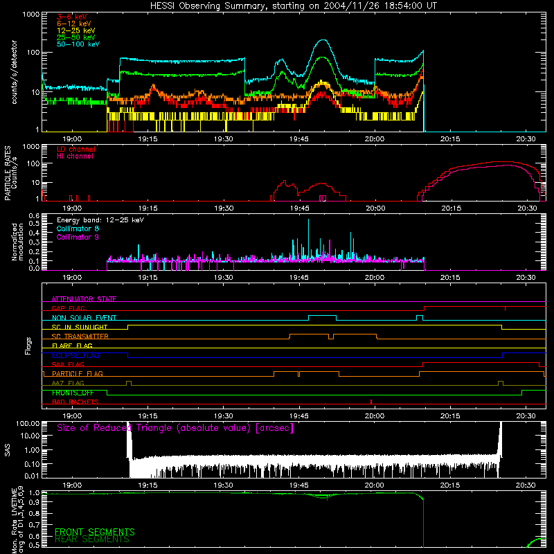This screenshot has width=554, height=554.
Task: Click the REAR SEGMENTS legend entry
Action: click(92, 539)
